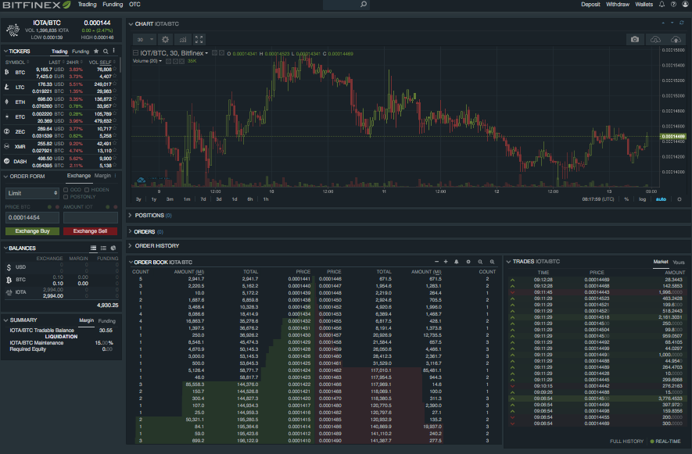
Task: Decrease order book precision with minus
Action: point(436,262)
